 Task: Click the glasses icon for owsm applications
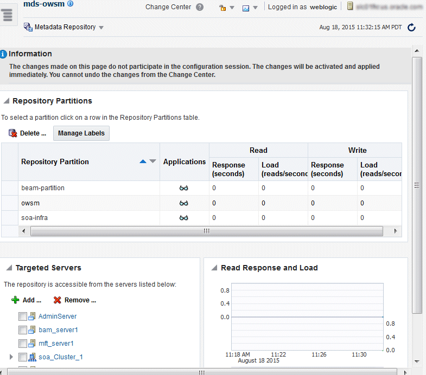(184, 203)
